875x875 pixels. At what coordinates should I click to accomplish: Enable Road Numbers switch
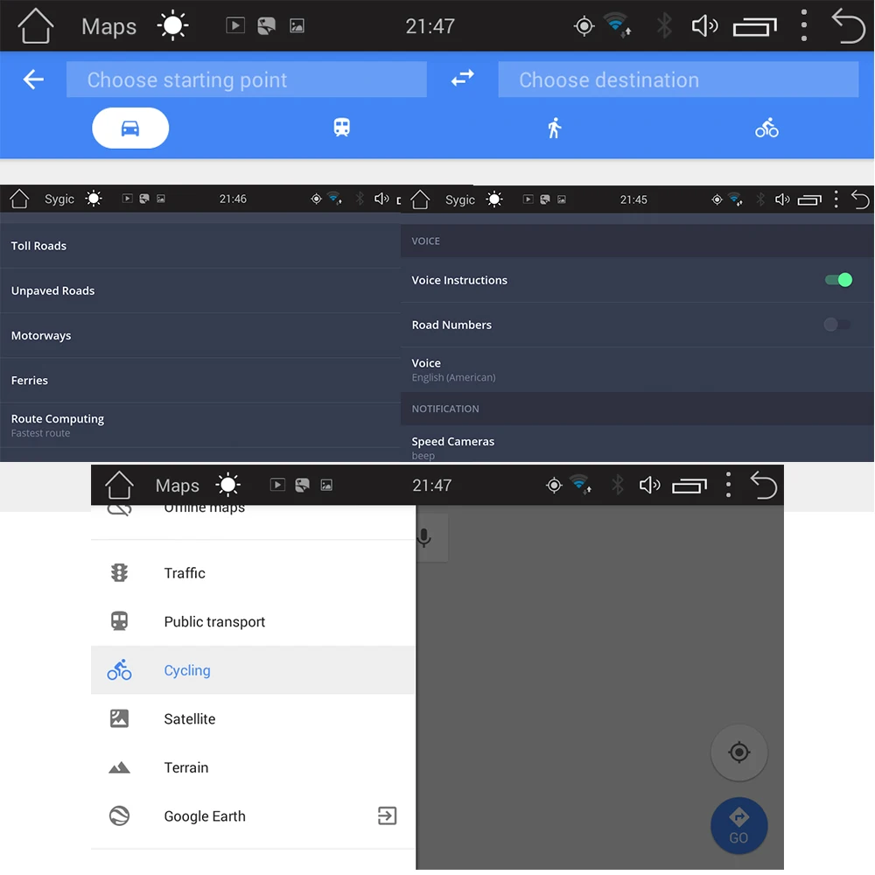tap(837, 325)
